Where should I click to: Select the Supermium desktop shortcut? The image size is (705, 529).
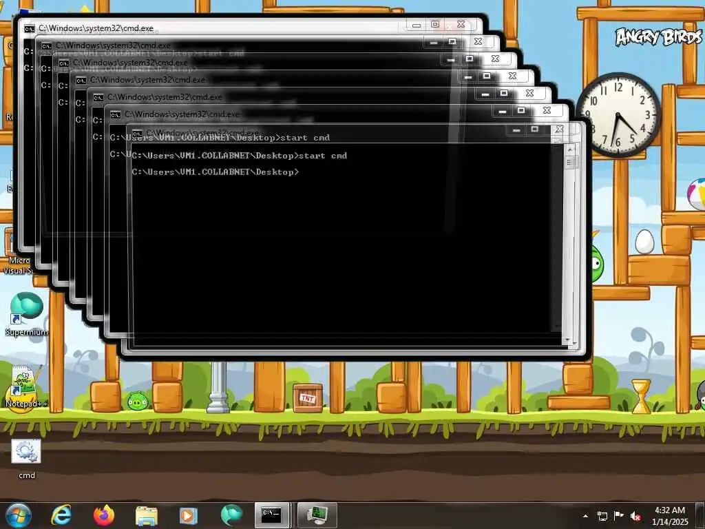[x=26, y=313]
